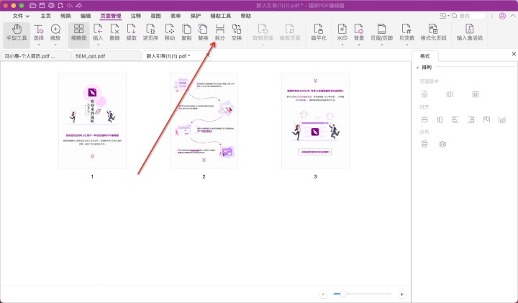Select the 删除 (Delete) pages icon
Viewport: 518px width, 303px height.
pyautogui.click(x=114, y=32)
